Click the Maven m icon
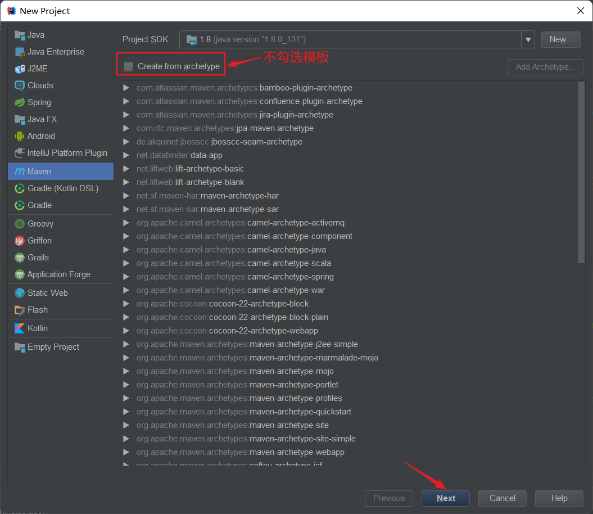The height and width of the screenshot is (514, 593). click(20, 172)
